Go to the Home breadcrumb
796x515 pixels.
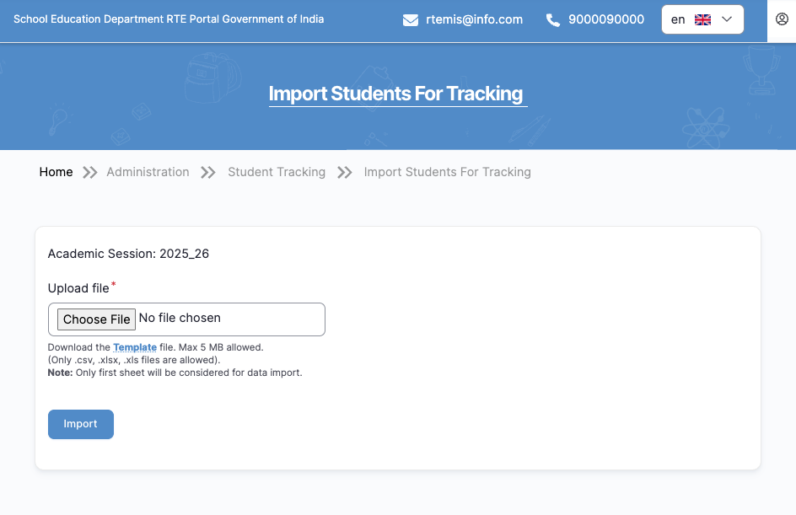point(56,172)
